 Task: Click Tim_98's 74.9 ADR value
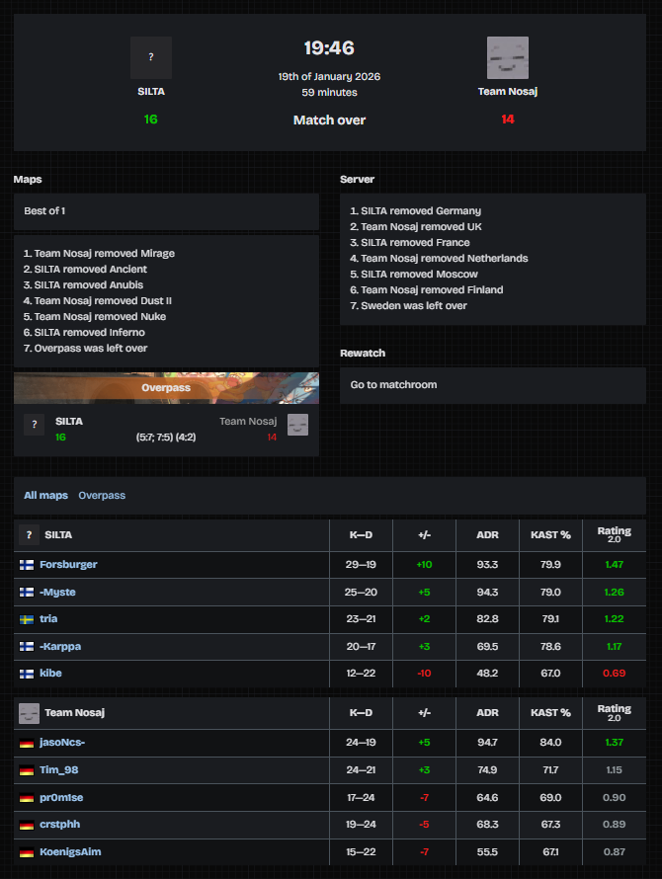(487, 769)
